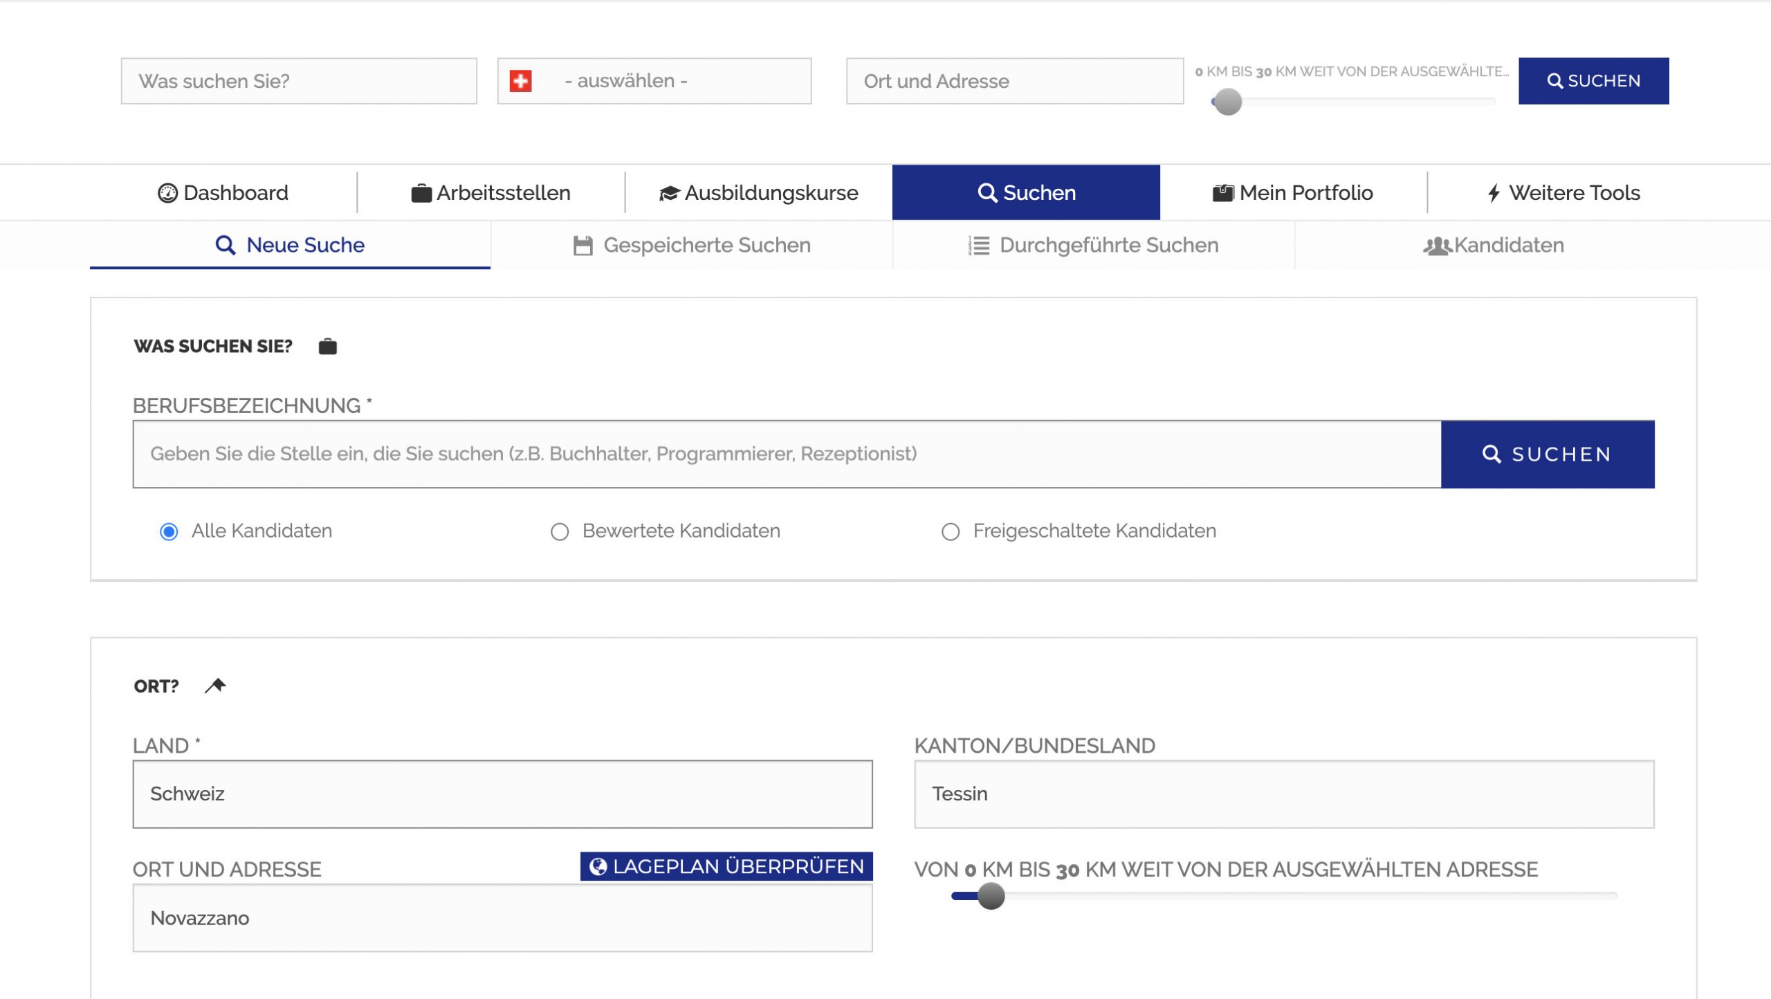Viewport: 1771px width, 999px height.
Task: Open the Swiss flag country selector dropdown
Action: [654, 81]
